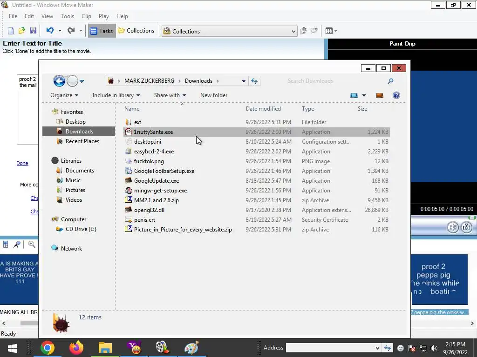Open the Play menu
Viewport: 477px width, 357px height.
[x=104, y=16]
